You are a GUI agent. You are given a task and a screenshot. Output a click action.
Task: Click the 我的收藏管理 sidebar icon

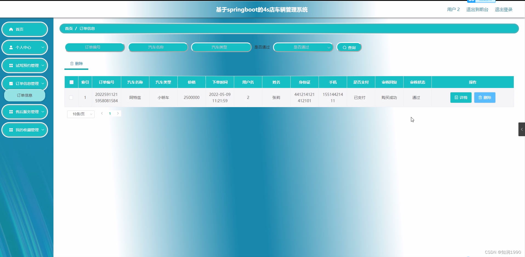(x=11, y=130)
